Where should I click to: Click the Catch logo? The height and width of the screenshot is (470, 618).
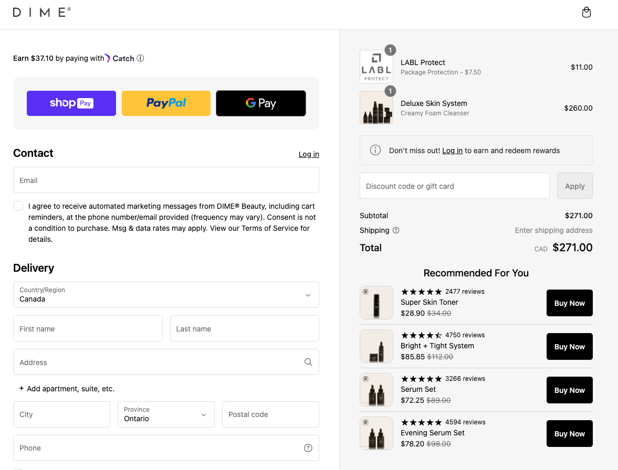[119, 58]
